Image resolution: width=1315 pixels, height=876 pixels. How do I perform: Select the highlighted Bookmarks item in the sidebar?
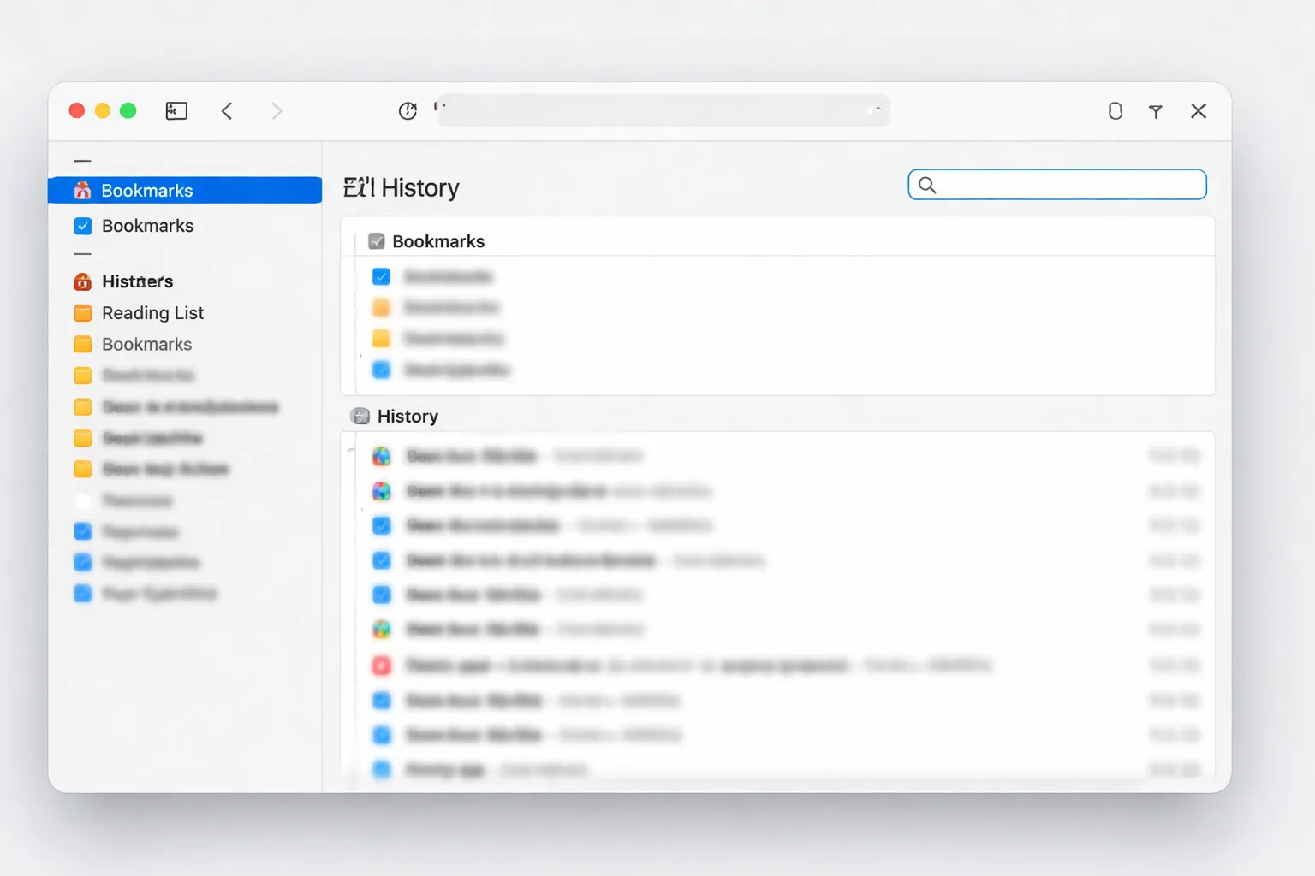coord(185,190)
